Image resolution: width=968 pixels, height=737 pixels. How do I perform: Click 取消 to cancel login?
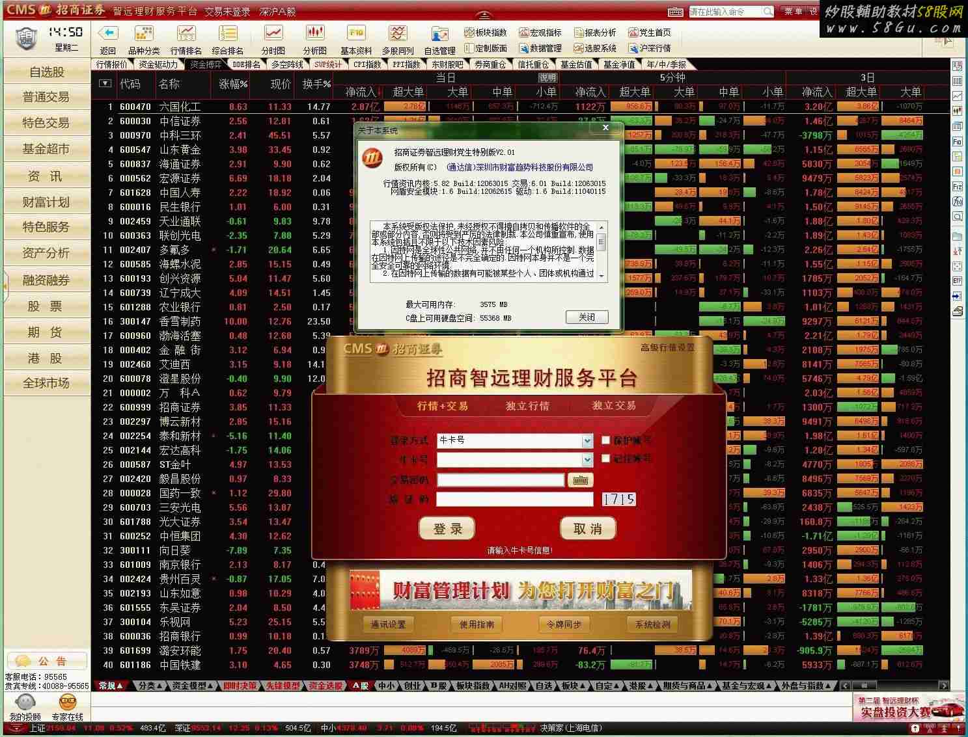click(x=588, y=529)
